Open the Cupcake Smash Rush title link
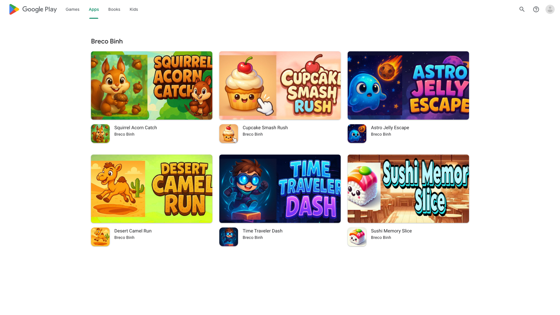The image size is (560, 315). (265, 128)
